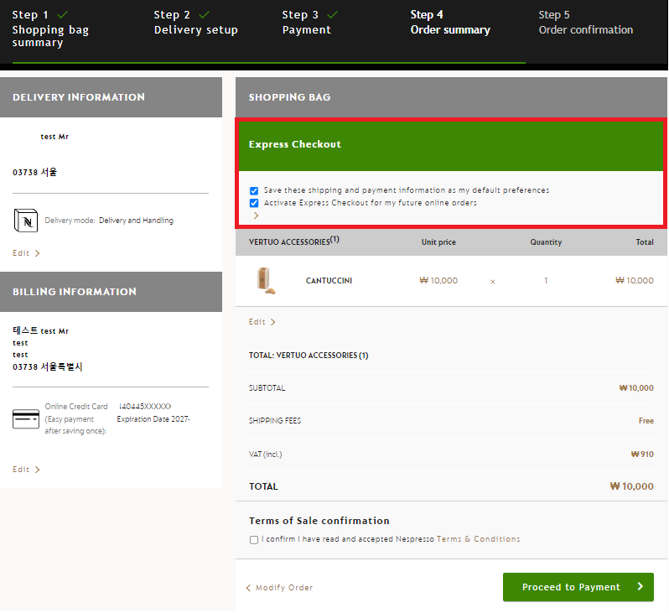Click the CANTUCCINI product name
The width and height of the screenshot is (669, 613).
tap(329, 281)
